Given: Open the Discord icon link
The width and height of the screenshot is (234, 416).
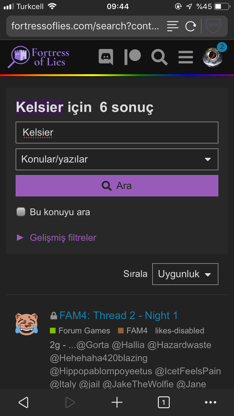Looking at the screenshot, I should (106, 57).
